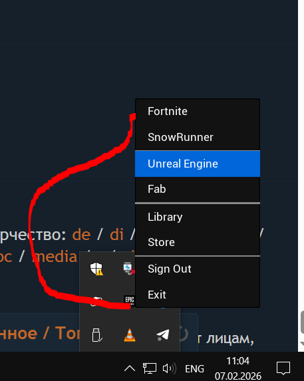Screen dimensions: 304x381
Task: Follow the orange "de" link
Action: [x=81, y=235]
